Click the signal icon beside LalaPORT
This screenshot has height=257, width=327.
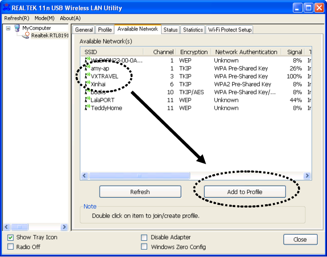[x=87, y=100]
